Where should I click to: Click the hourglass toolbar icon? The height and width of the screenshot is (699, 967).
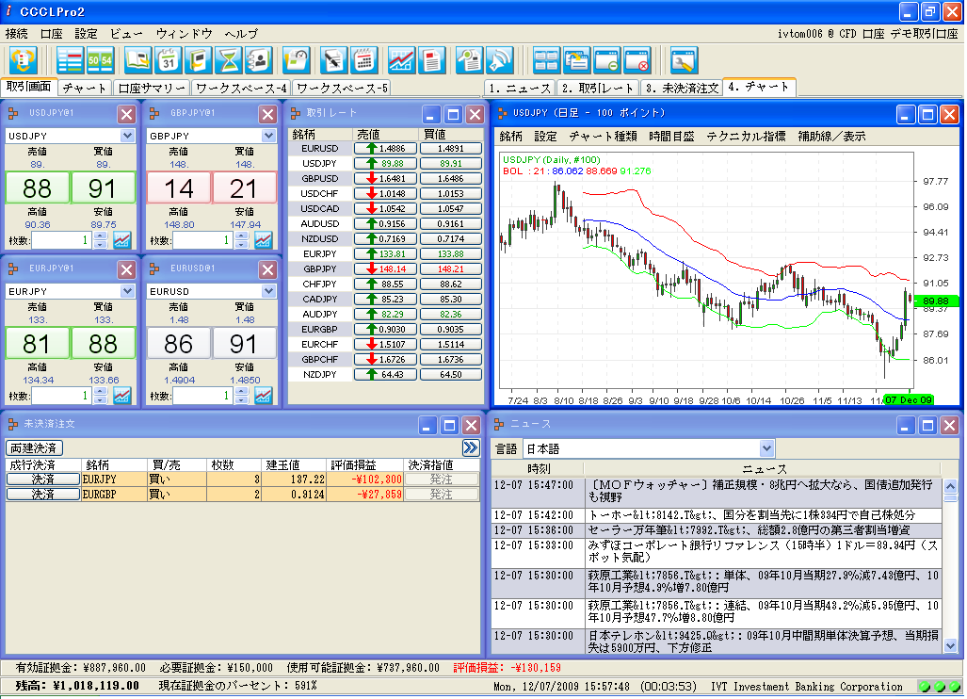click(x=229, y=60)
